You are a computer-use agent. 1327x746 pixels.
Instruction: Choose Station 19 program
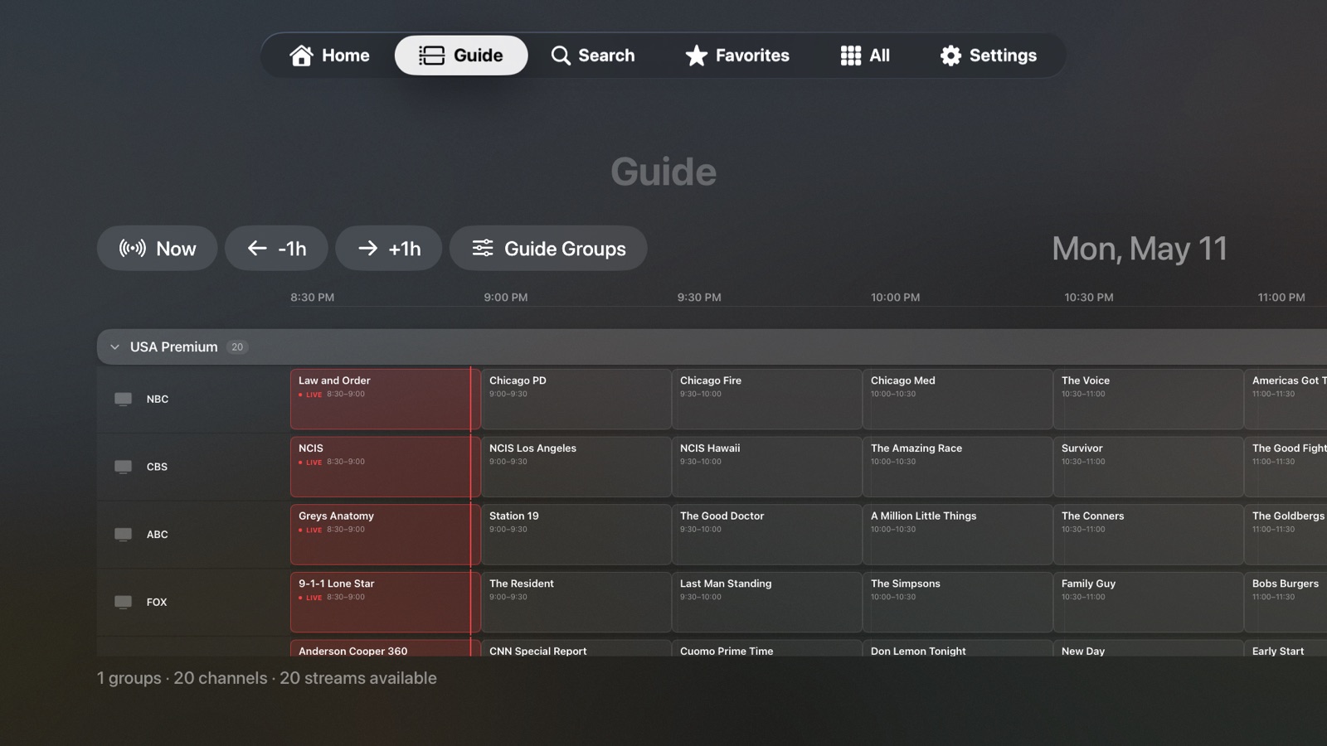576,535
